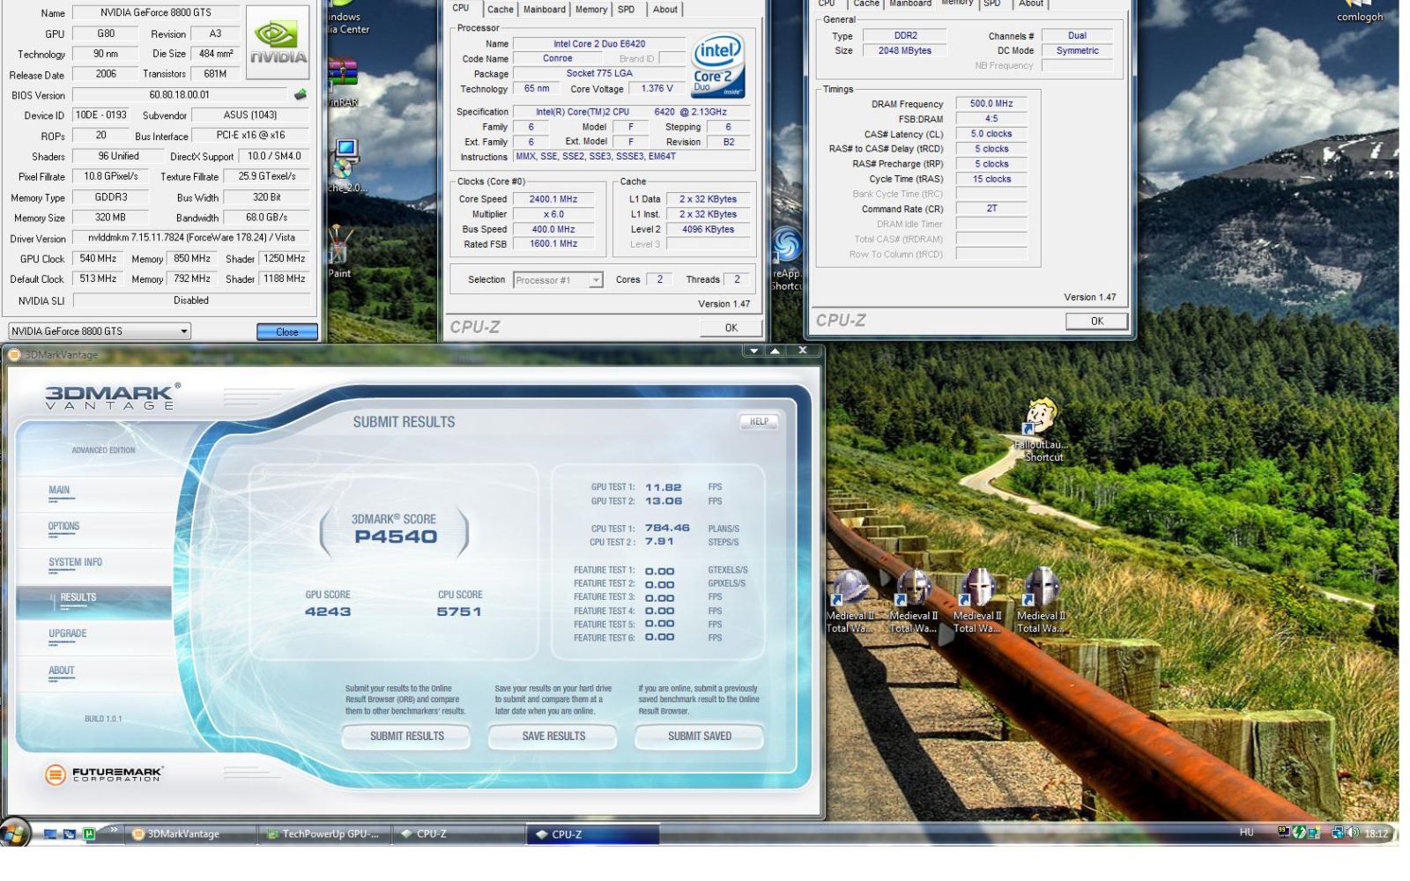
Task: Switch to 3DMarkVantage from the taskbar
Action: coord(190,834)
